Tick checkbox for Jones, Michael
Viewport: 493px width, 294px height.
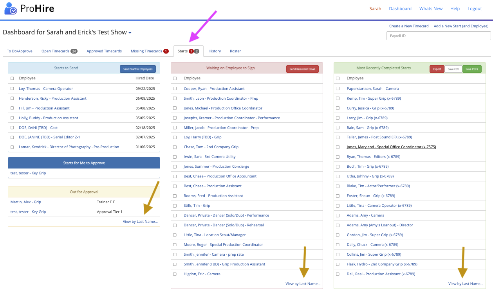click(175, 108)
